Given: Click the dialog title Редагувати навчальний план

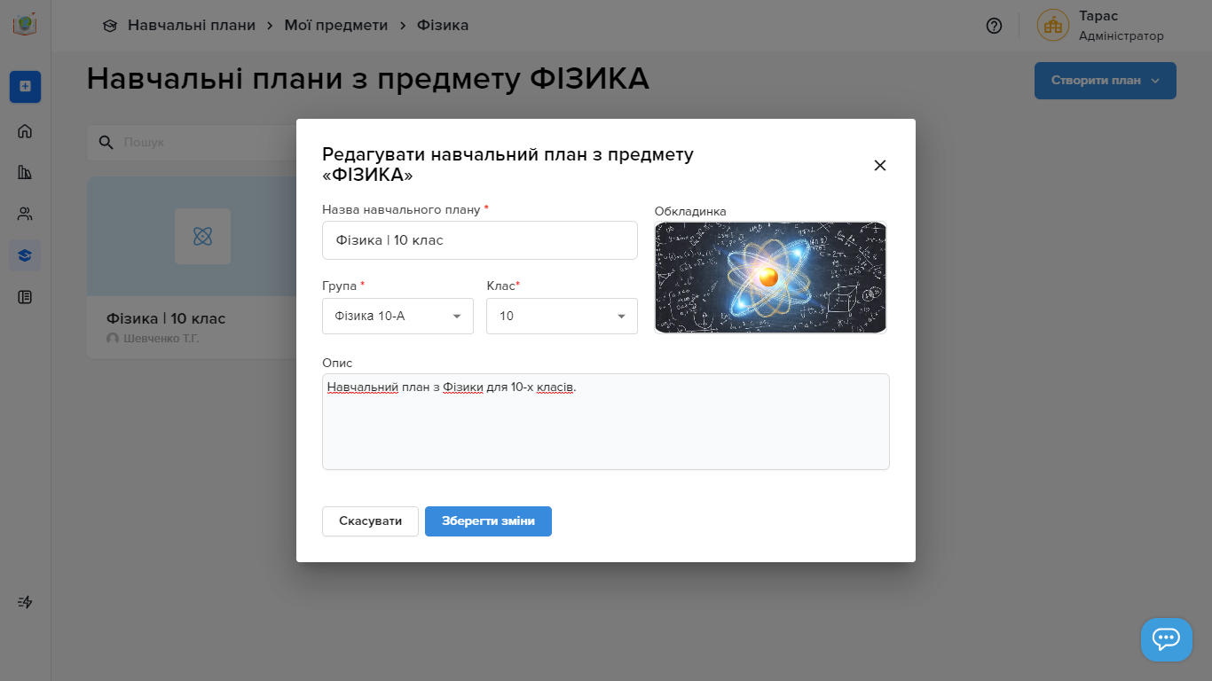Looking at the screenshot, I should click(x=508, y=165).
